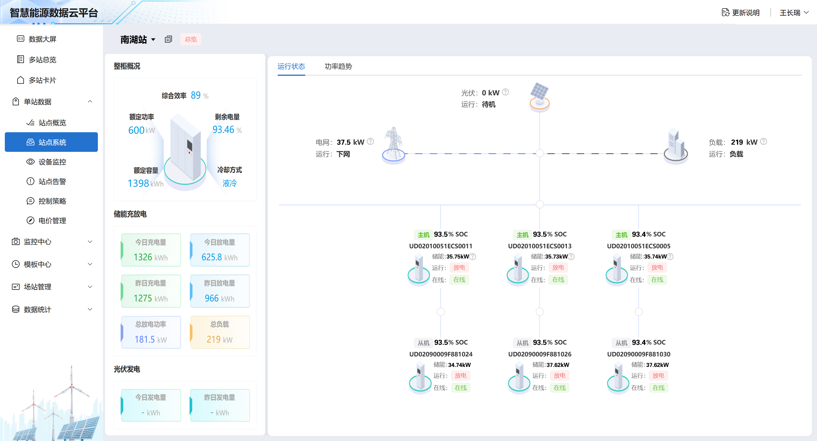The width and height of the screenshot is (817, 441).
Task: Click the help icon beside 负载 219 kW
Action: 764,142
